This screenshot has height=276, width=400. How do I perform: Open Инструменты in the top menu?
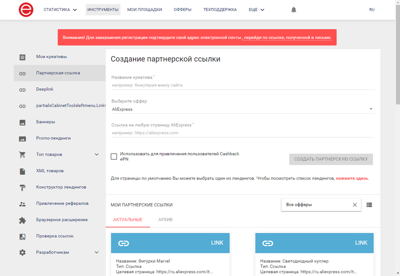(x=103, y=10)
